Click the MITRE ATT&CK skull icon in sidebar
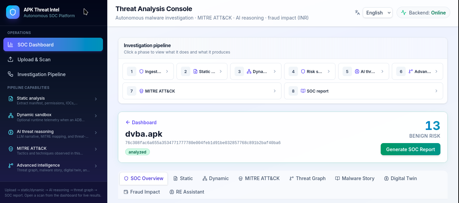The height and width of the screenshot is (203, 459). [11, 149]
